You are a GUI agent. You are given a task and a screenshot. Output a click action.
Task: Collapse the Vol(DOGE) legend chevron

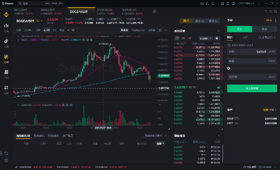18,105
